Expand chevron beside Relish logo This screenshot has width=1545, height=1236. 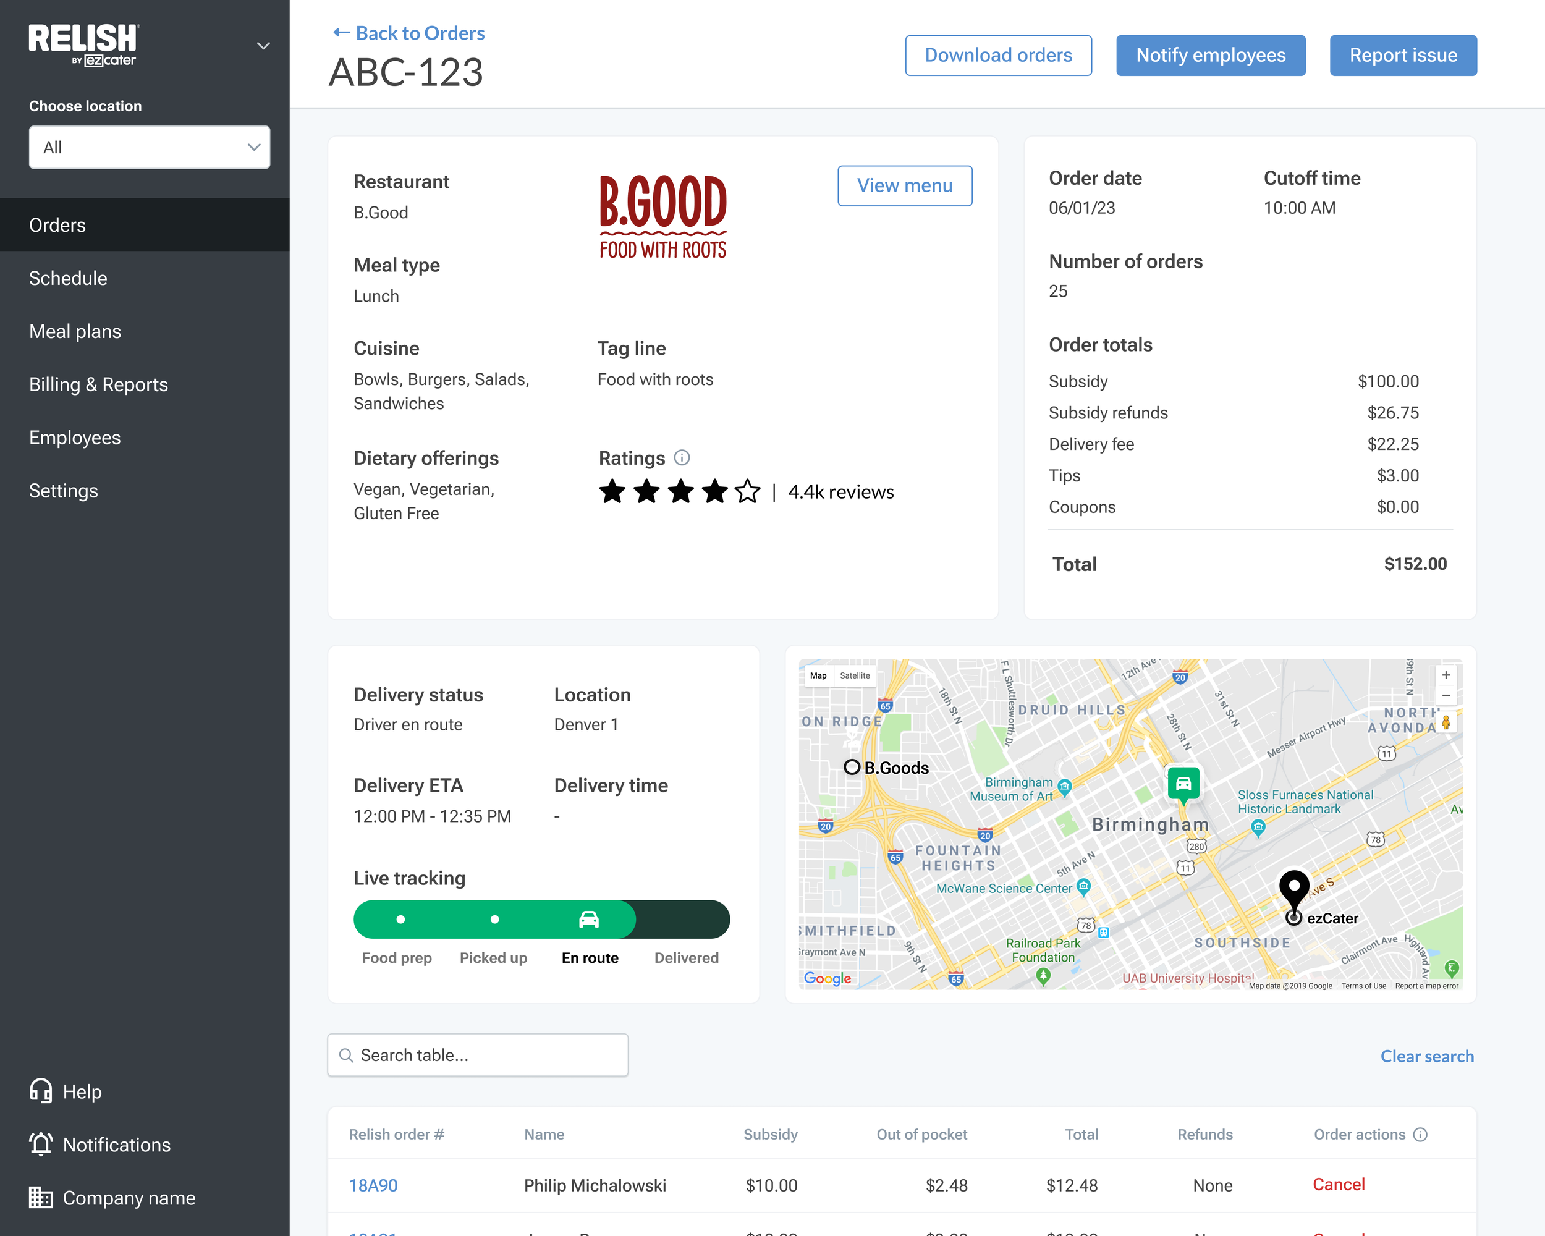263,46
